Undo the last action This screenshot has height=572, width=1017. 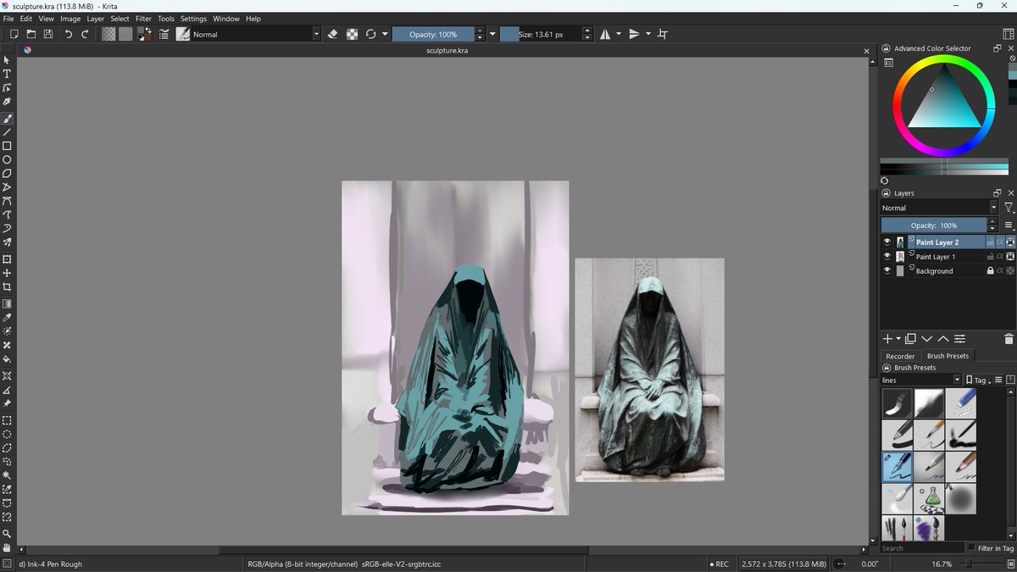(x=69, y=34)
